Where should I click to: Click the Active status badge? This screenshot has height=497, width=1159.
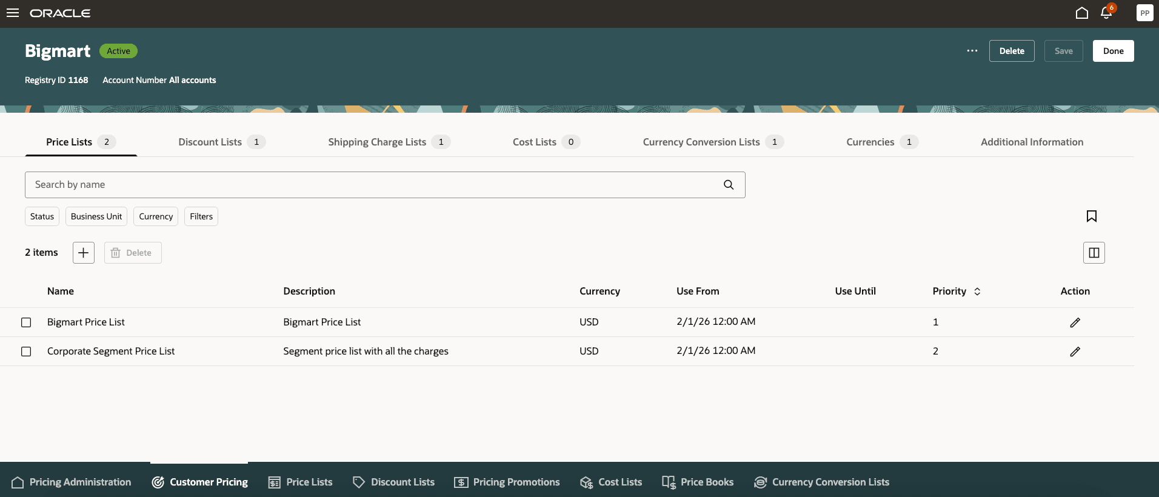coord(118,51)
